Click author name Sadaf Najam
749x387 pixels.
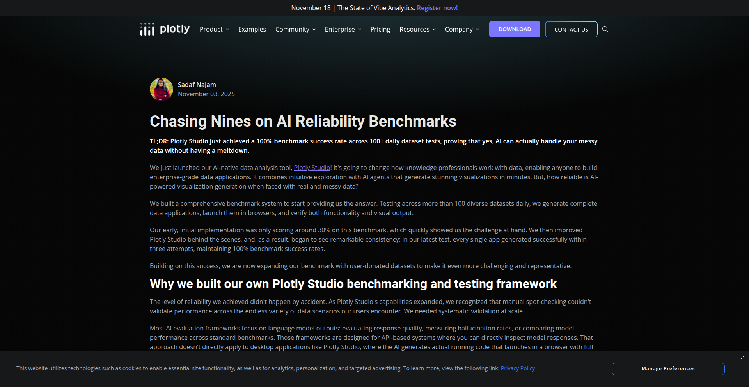click(197, 85)
